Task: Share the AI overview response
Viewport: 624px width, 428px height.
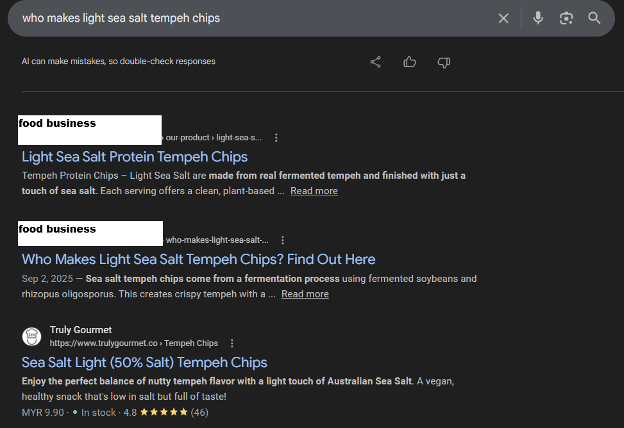Action: click(376, 62)
